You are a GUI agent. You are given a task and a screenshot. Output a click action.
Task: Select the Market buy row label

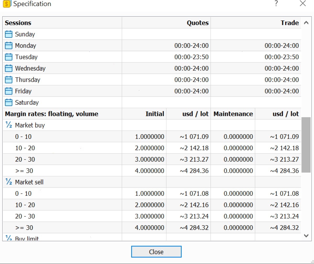(30, 125)
